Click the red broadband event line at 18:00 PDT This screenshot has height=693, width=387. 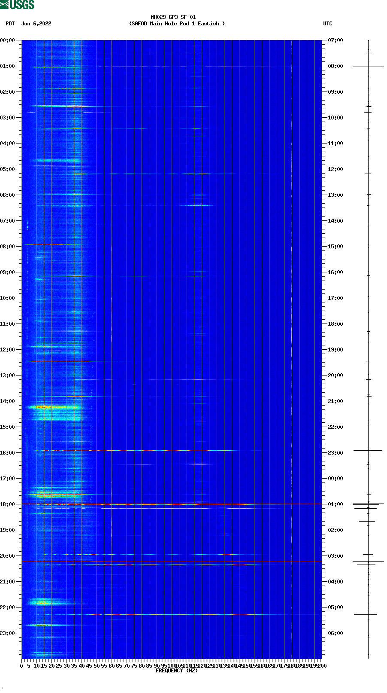point(172,504)
